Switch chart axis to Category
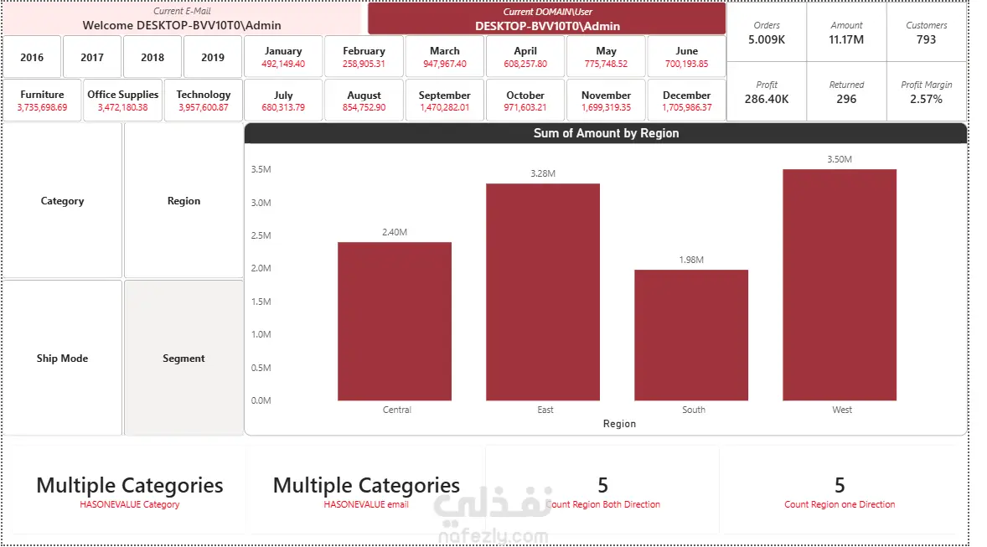987x547 pixels. 62,201
